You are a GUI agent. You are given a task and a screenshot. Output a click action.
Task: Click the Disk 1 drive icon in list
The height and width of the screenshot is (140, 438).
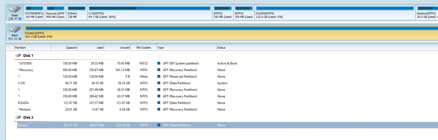pyautogui.click(x=18, y=56)
